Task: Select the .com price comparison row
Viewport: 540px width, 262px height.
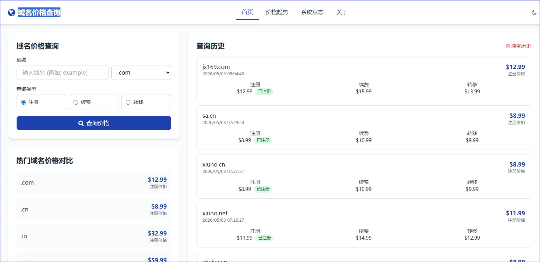Action: coord(94,183)
